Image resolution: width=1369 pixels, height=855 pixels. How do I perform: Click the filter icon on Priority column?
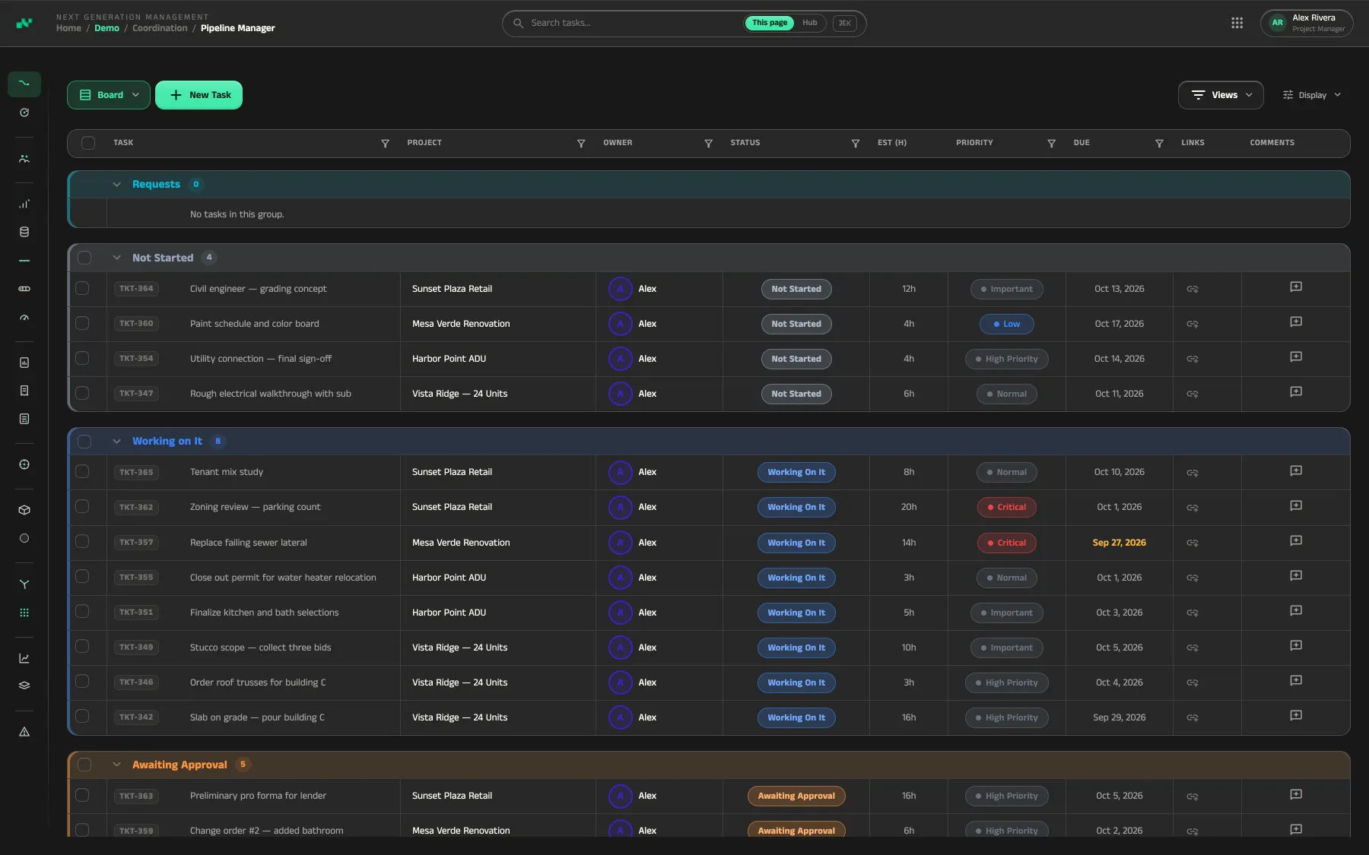coord(1051,144)
